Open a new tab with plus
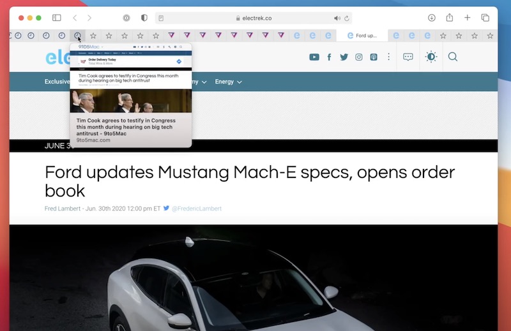511x331 pixels. (x=468, y=18)
